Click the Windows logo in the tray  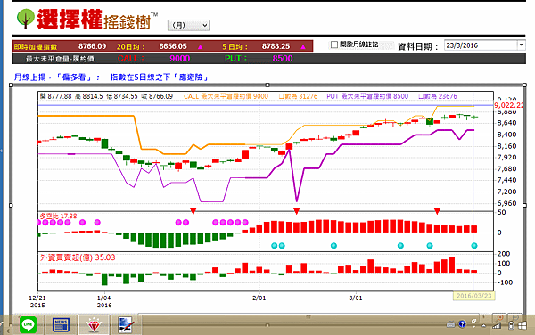pyautogui.click(x=523, y=325)
